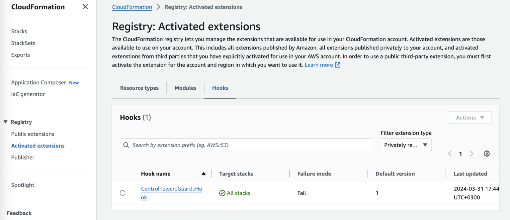Image resolution: width=510 pixels, height=220 pixels.
Task: Open Stacks in the sidebar
Action: (19, 31)
